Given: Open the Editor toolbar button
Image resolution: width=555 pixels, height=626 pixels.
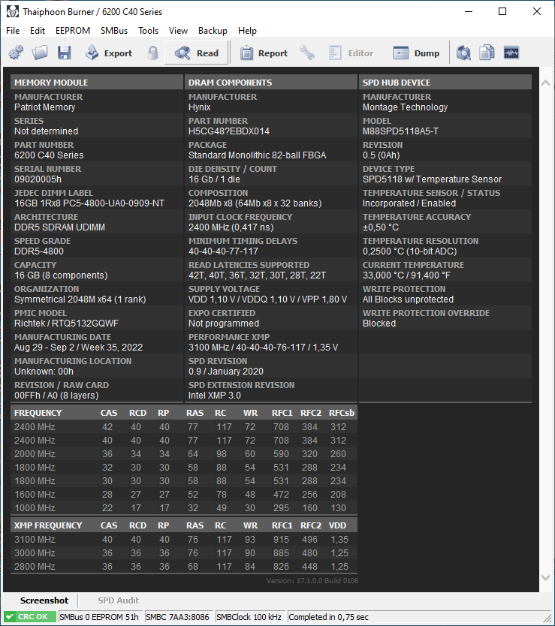Looking at the screenshot, I should coord(351,53).
